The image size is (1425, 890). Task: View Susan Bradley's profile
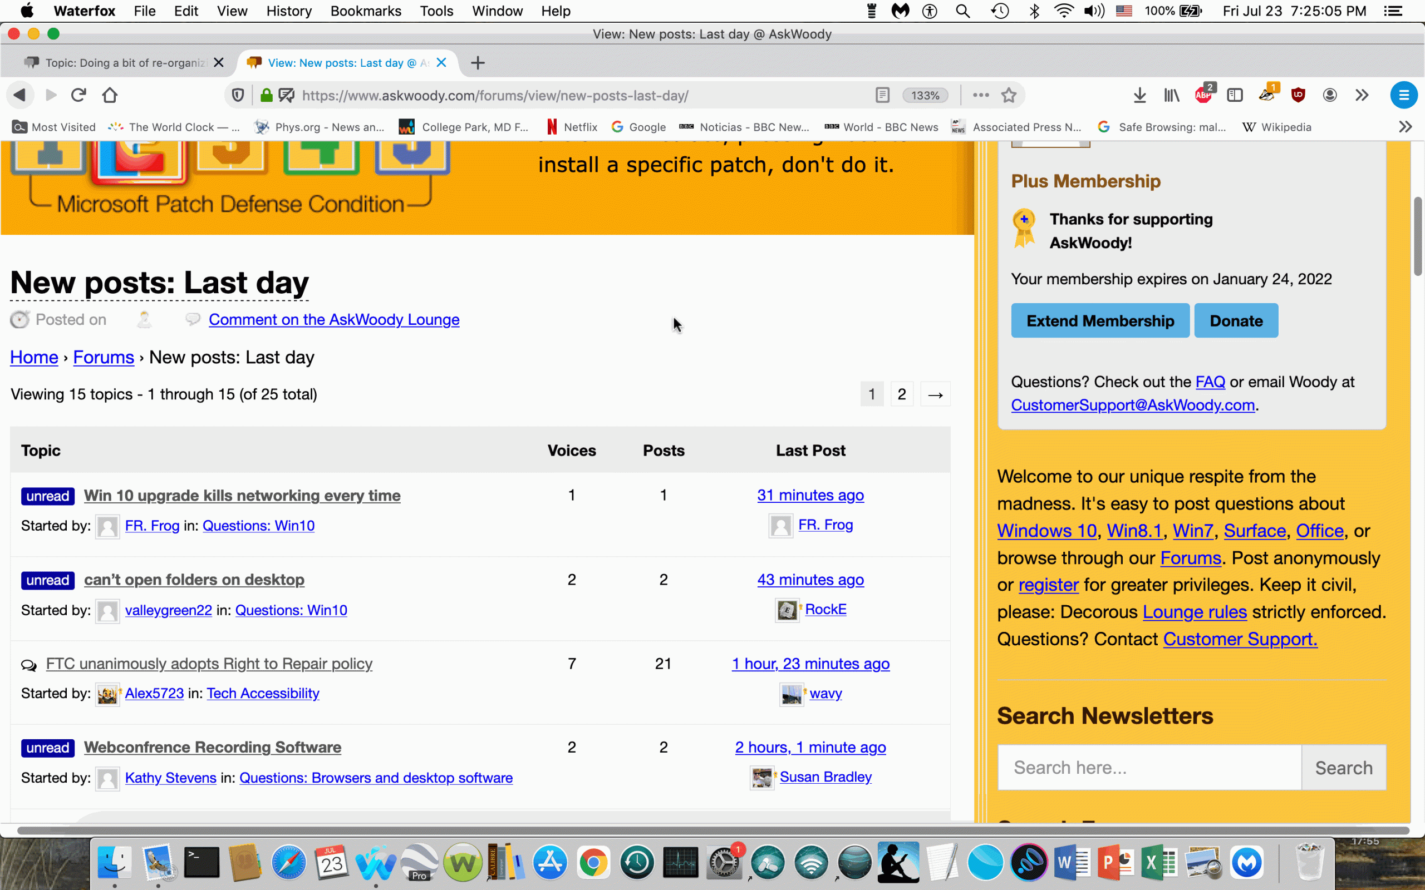point(825,777)
